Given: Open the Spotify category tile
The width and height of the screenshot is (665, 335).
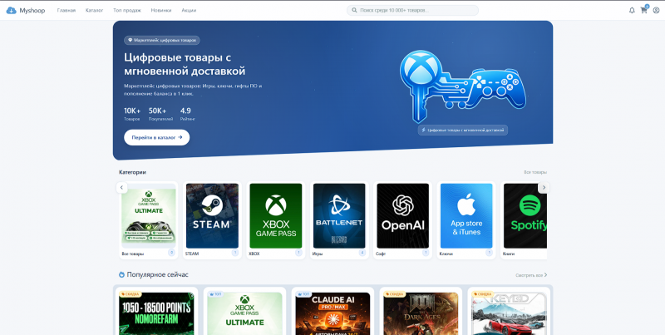Looking at the screenshot, I should pyautogui.click(x=525, y=220).
